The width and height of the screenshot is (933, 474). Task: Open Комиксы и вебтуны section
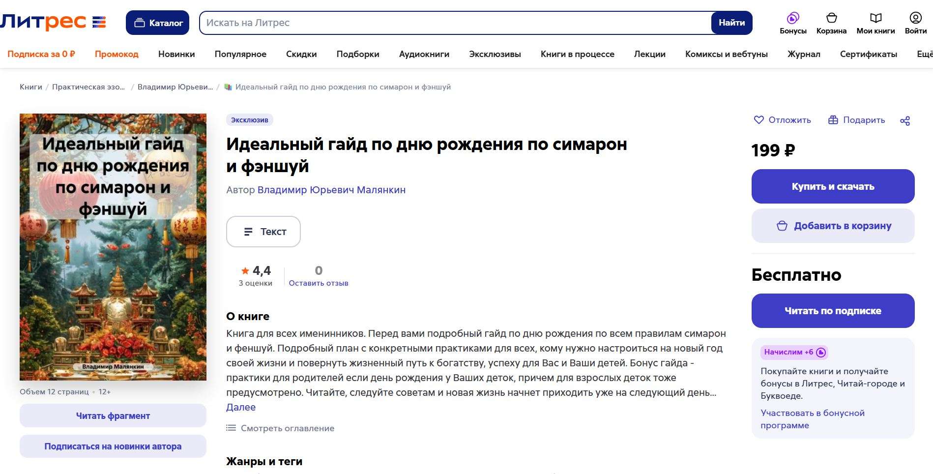tap(727, 54)
